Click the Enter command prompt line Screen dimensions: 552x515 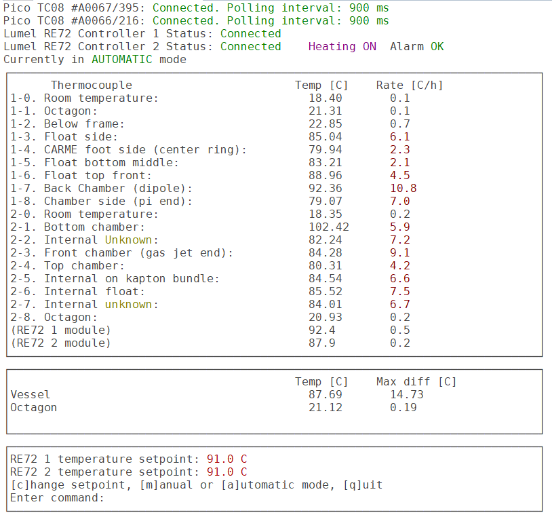coord(57,498)
